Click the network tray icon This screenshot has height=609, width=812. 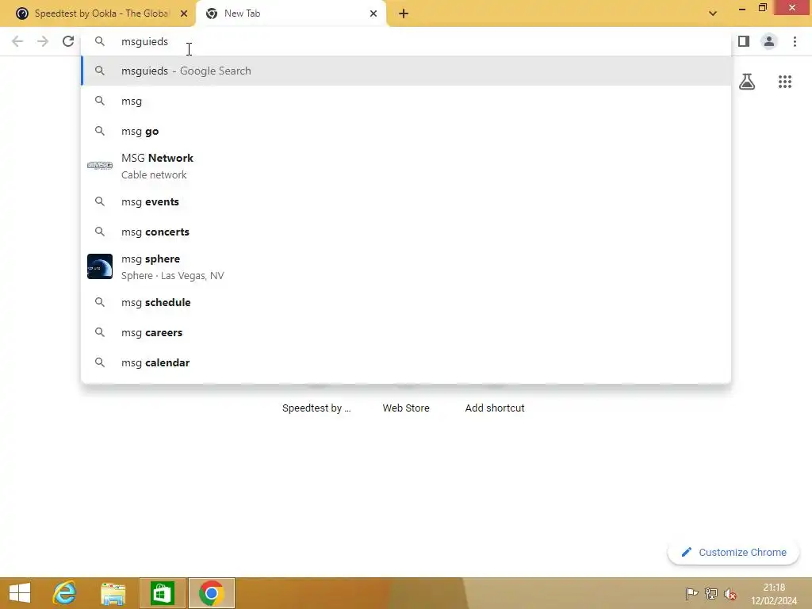[x=711, y=594]
